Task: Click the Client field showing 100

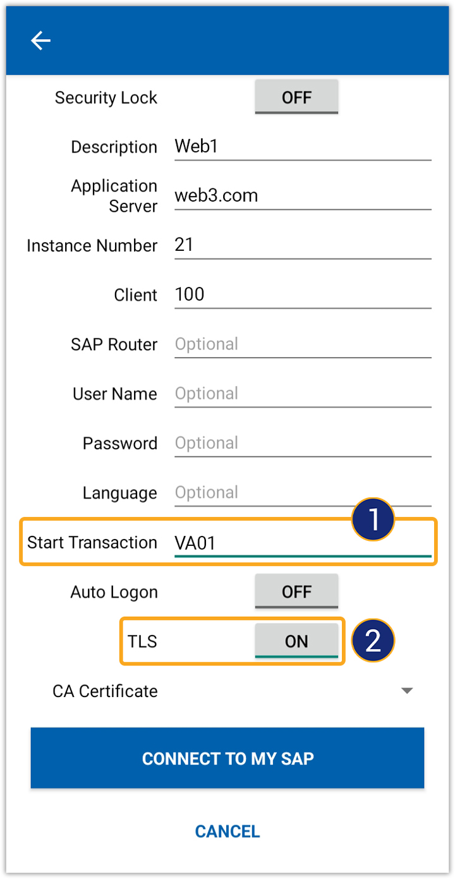Action: tap(302, 294)
